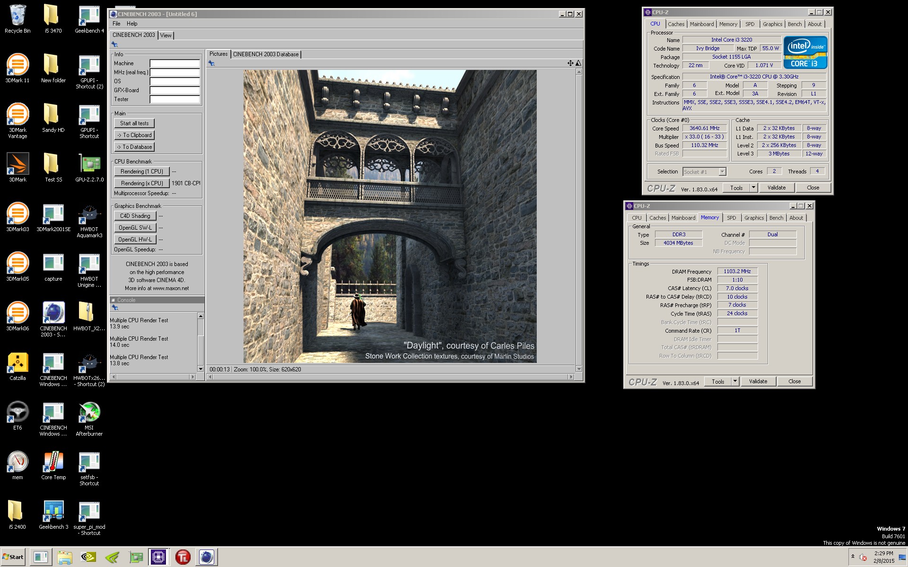Click the GFX-Board input field
The image size is (908, 567).
point(175,90)
